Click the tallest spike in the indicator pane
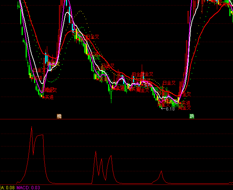233x190 pixels. click(32, 127)
